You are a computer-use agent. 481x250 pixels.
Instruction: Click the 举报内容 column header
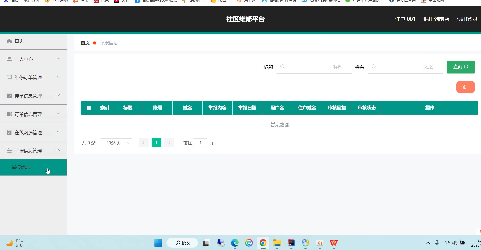[217, 108]
